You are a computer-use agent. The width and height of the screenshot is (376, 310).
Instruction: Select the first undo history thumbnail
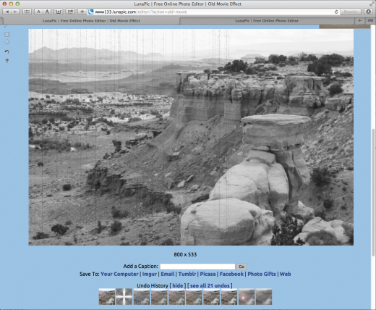[x=107, y=297]
